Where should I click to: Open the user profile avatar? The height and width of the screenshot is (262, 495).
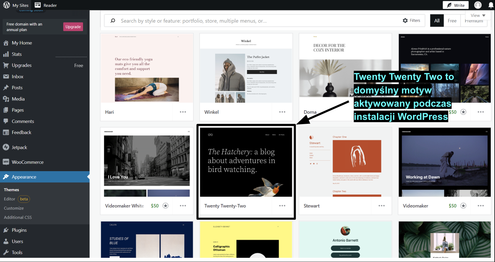[x=478, y=5]
